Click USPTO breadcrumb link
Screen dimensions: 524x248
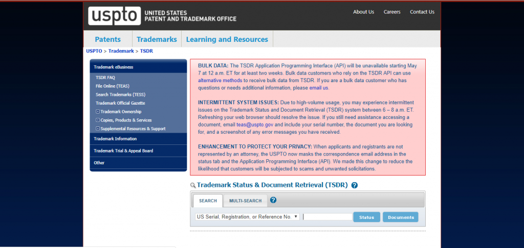tap(94, 51)
